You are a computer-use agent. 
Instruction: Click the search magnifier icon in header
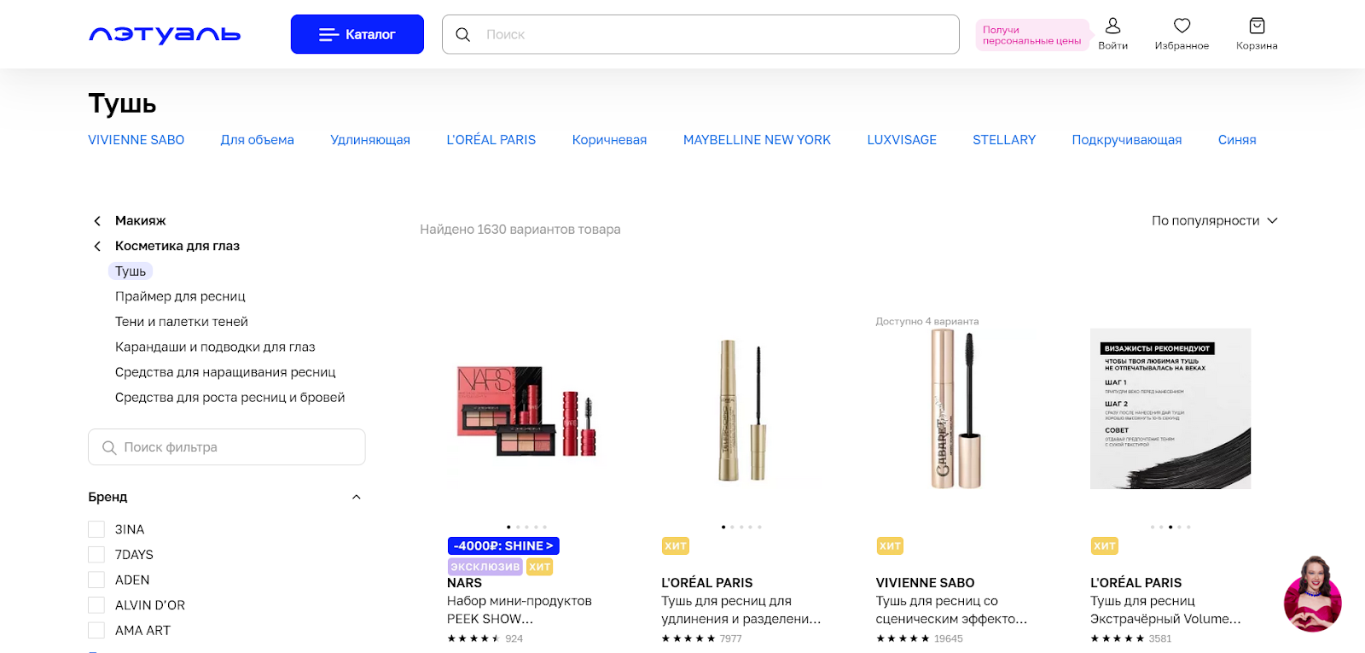pyautogui.click(x=463, y=34)
